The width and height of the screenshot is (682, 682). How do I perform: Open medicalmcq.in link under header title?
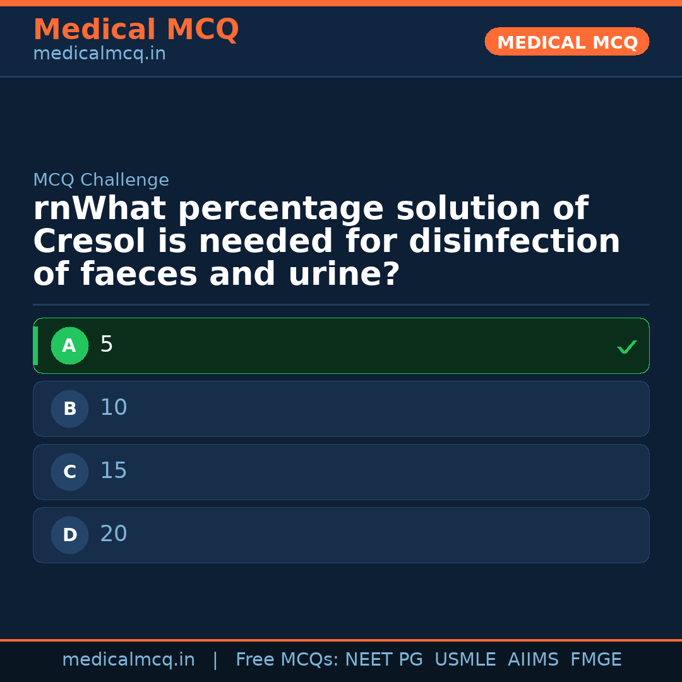pos(99,54)
